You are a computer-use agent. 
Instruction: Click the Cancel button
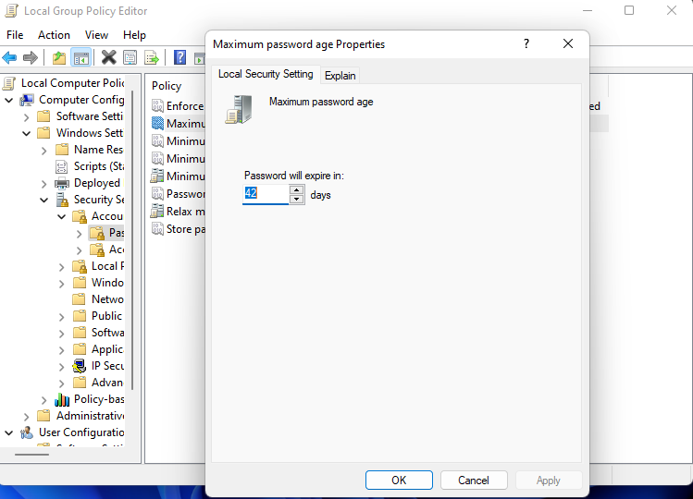click(x=474, y=480)
